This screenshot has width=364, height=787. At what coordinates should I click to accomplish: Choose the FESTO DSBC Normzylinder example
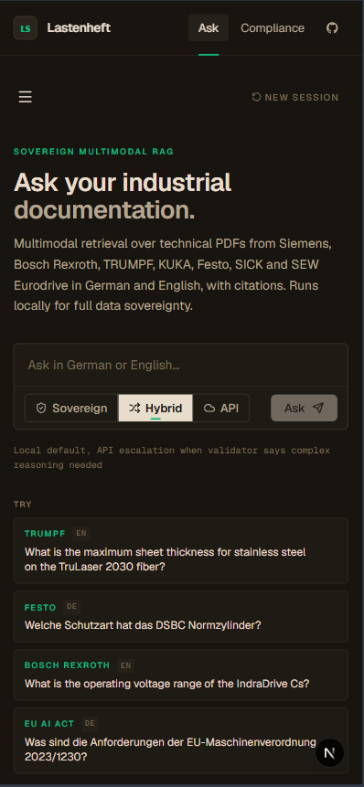pos(181,616)
